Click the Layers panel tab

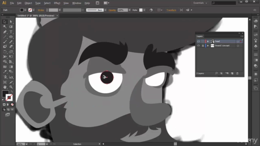click(199, 36)
